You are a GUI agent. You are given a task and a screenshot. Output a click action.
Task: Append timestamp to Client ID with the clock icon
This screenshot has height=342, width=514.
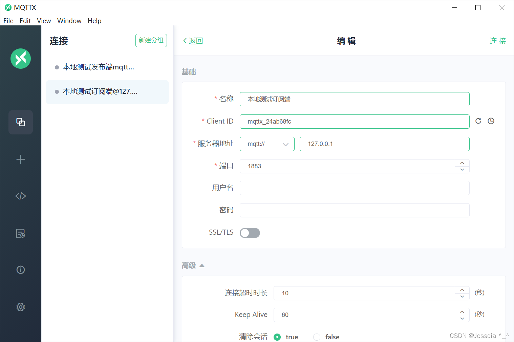(491, 121)
